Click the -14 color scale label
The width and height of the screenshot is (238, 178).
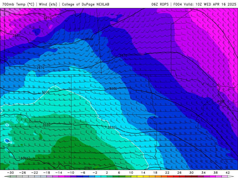[59, 173]
